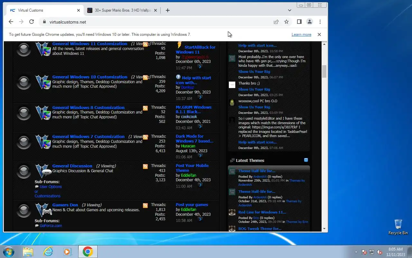View site information padlock icon
Image resolution: width=412 pixels, height=258 pixels.
click(x=44, y=22)
